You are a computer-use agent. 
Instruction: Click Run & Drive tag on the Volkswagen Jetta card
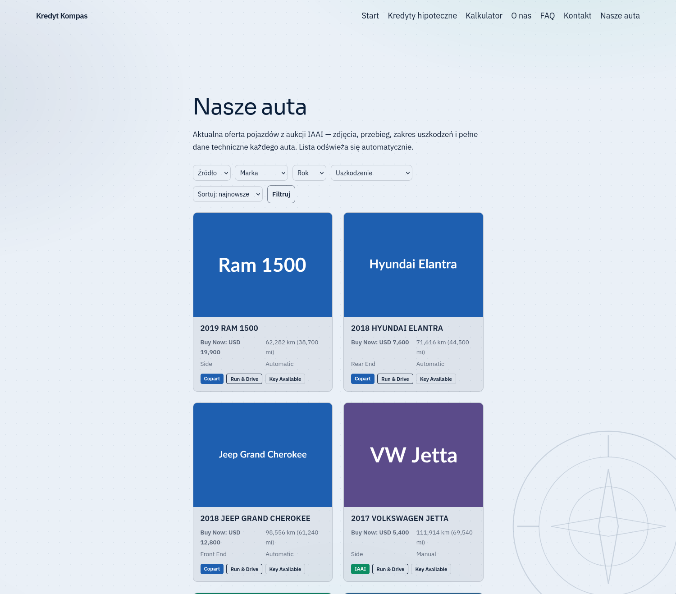390,569
